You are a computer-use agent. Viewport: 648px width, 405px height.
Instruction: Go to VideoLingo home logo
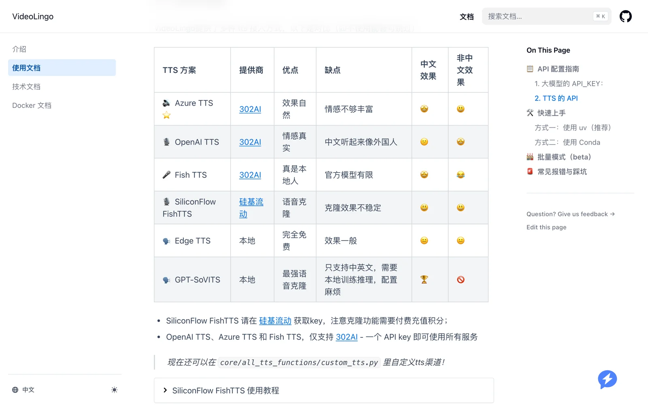[33, 17]
